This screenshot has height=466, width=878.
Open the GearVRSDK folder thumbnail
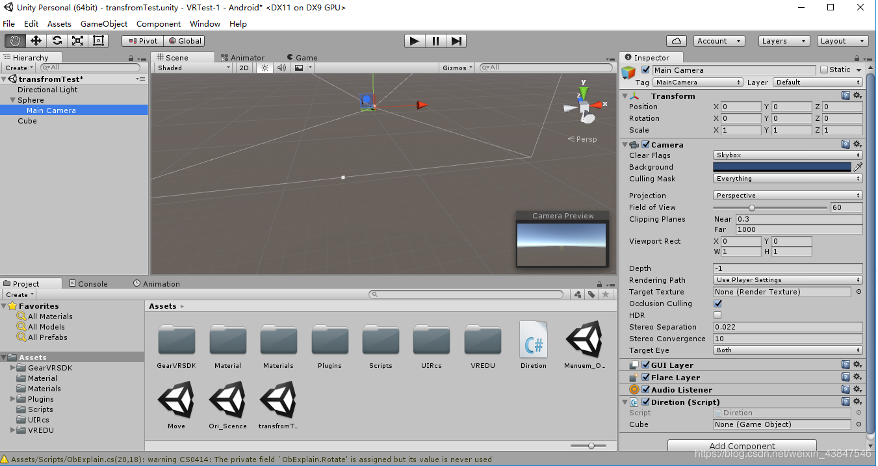[x=176, y=340]
